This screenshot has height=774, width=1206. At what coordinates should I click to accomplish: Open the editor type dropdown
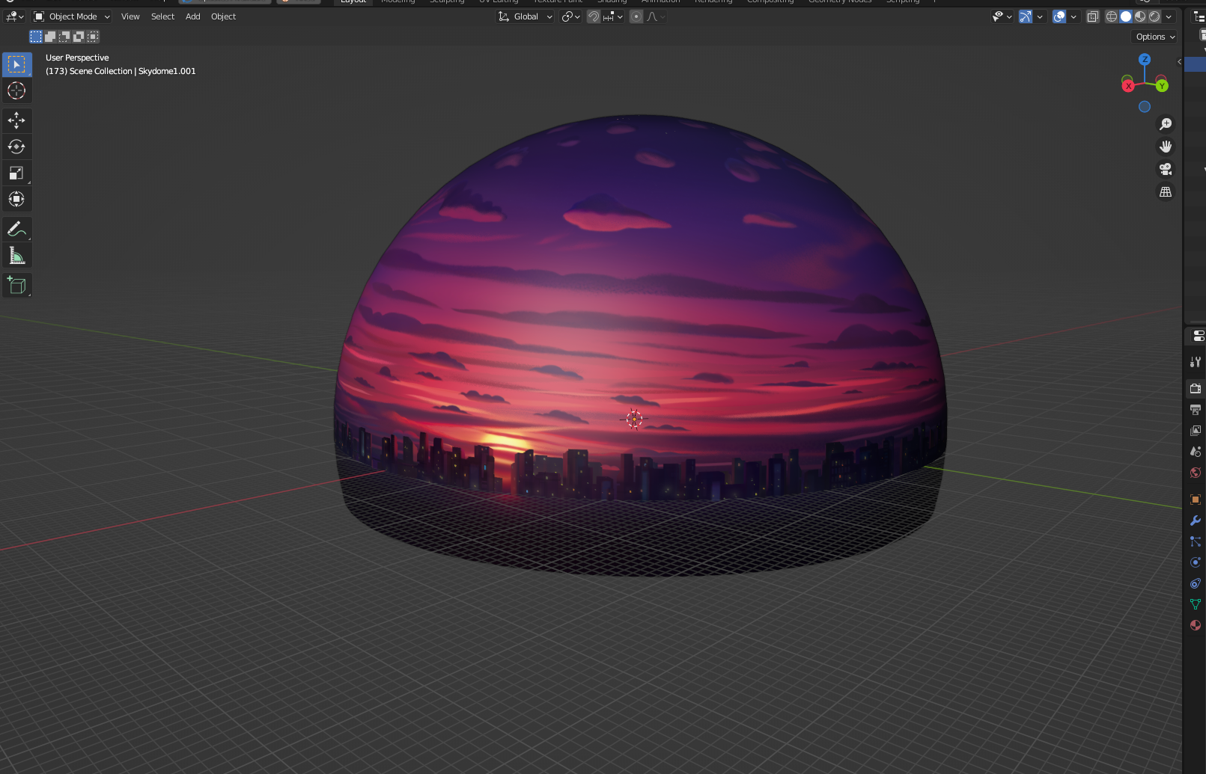click(15, 16)
